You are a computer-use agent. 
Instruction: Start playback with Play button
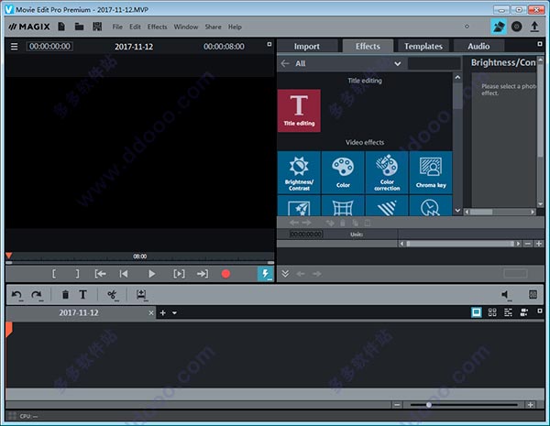coord(151,274)
